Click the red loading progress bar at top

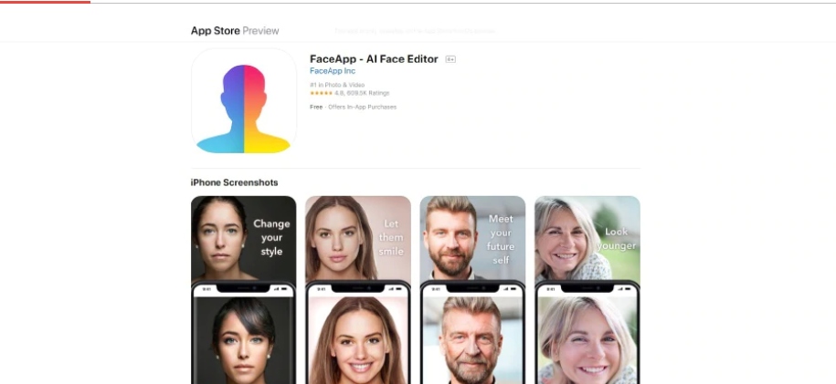point(45,2)
